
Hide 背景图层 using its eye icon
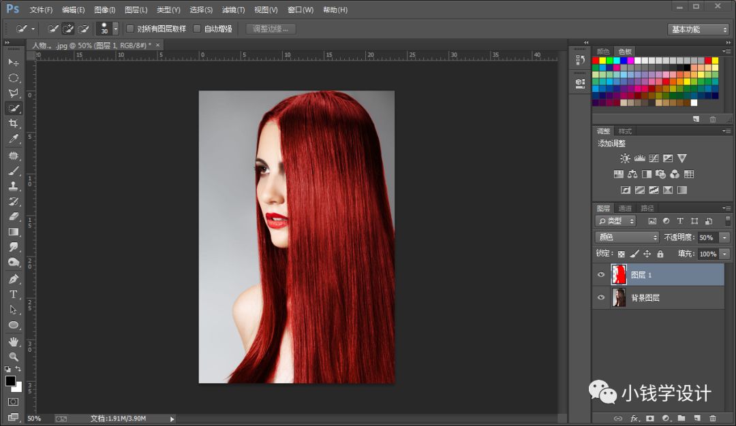click(601, 297)
